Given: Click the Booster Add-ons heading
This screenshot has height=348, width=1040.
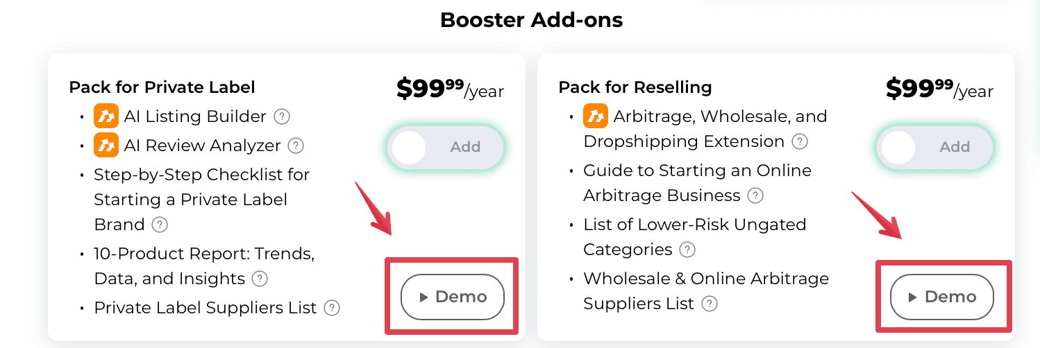Looking at the screenshot, I should click(x=531, y=21).
